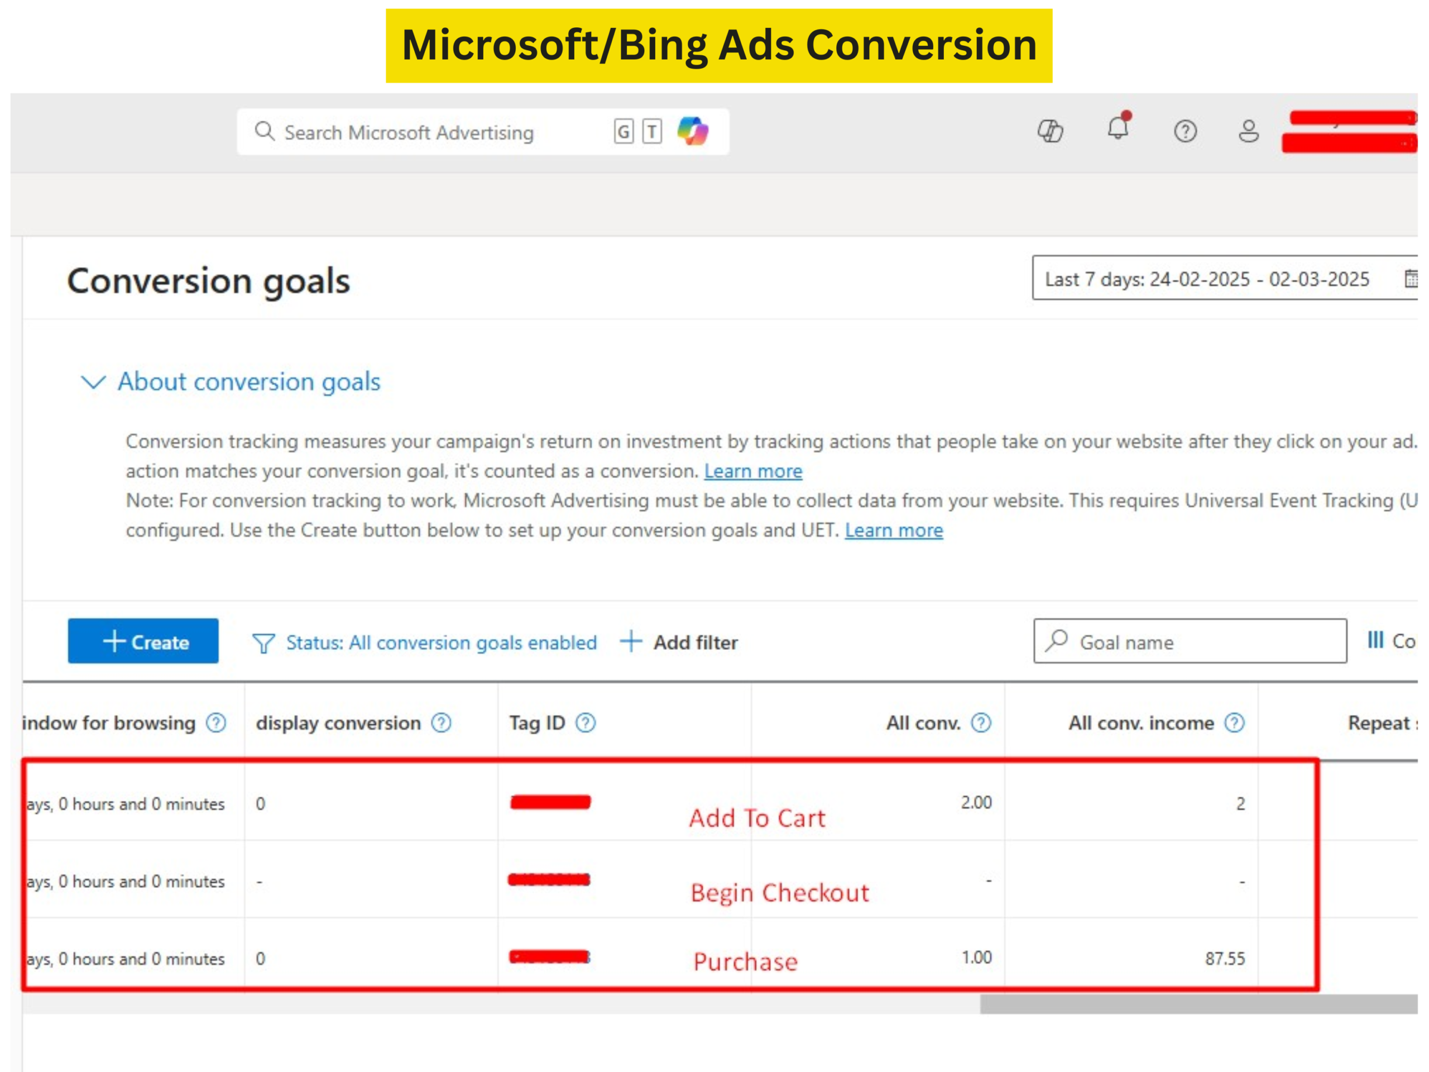Open the Status: All conversion goals enabled filter
The width and height of the screenshot is (1429, 1072).
click(x=440, y=642)
